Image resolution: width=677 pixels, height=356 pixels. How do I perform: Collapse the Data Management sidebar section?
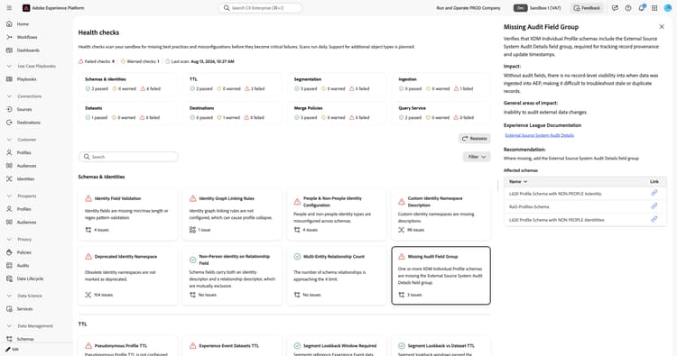9,326
